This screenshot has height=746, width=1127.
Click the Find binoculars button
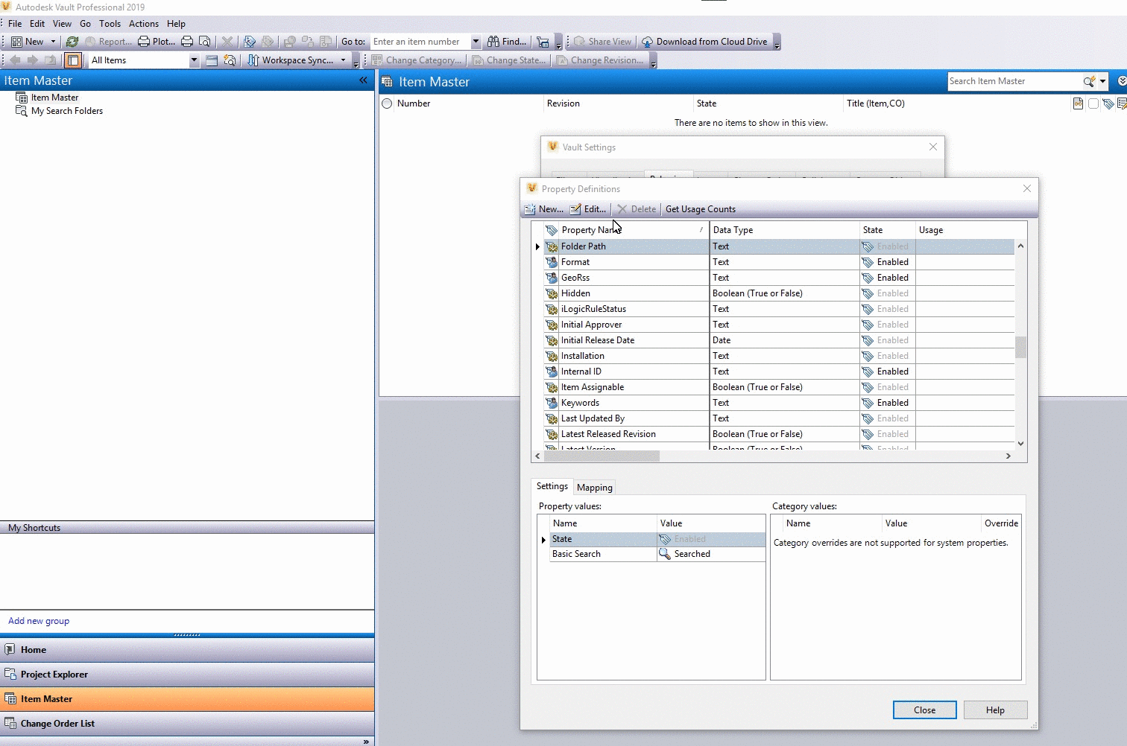tap(507, 42)
